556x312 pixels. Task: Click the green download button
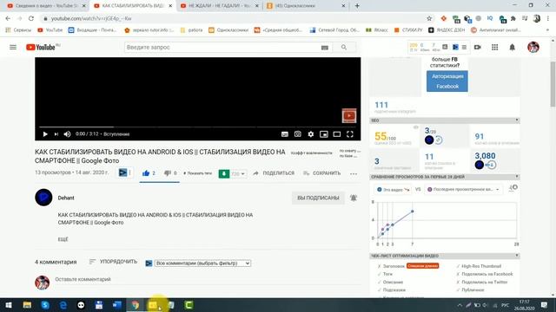pos(224,173)
